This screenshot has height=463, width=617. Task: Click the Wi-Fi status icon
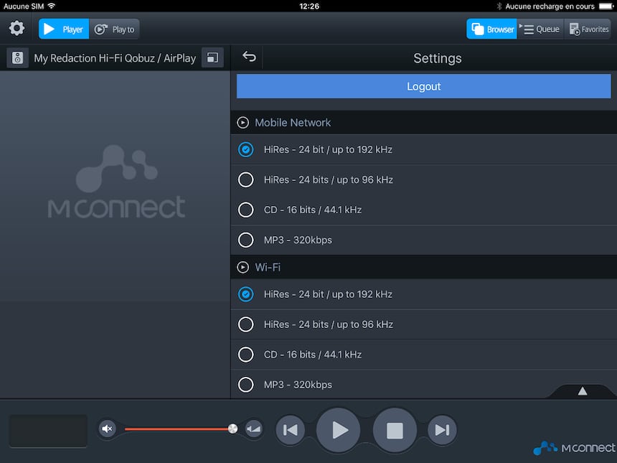click(52, 6)
